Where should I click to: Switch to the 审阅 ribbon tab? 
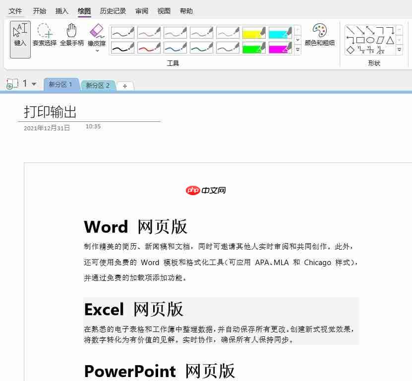[x=142, y=11]
